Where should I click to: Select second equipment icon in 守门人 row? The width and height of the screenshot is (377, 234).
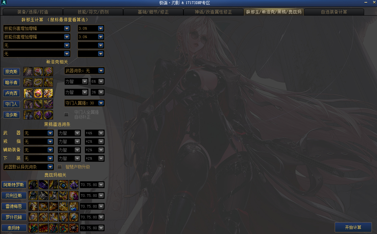click(38, 104)
